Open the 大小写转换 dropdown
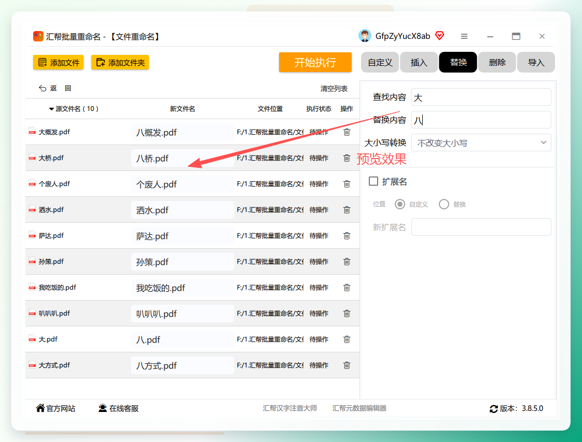The image size is (582, 442). pyautogui.click(x=481, y=143)
